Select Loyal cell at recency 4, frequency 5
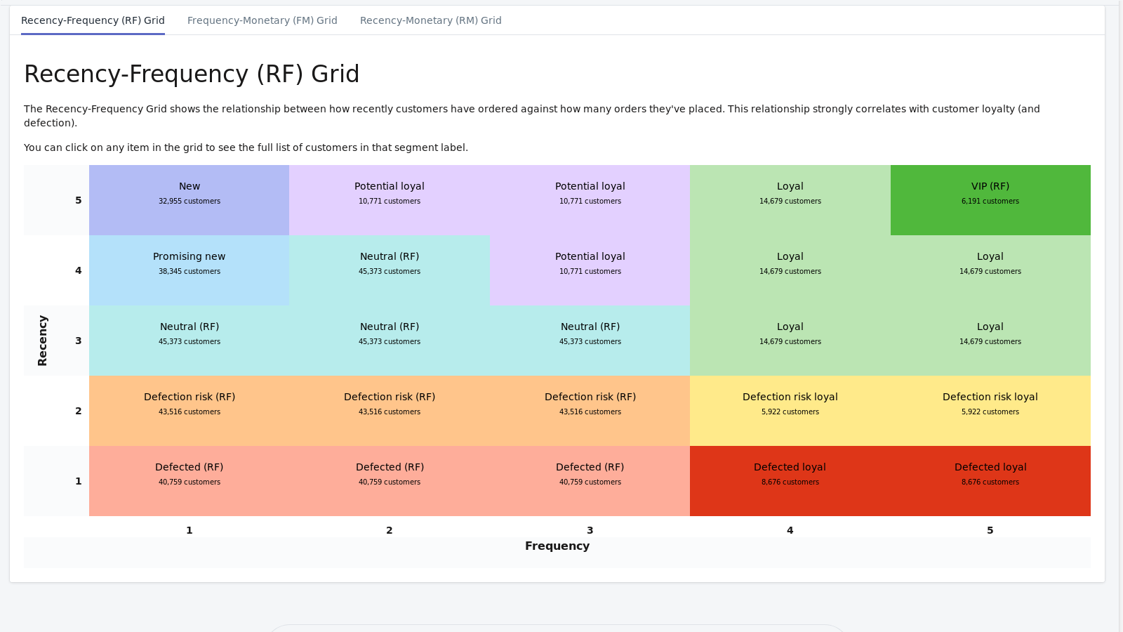The width and height of the screenshot is (1123, 632). pyautogui.click(x=990, y=270)
